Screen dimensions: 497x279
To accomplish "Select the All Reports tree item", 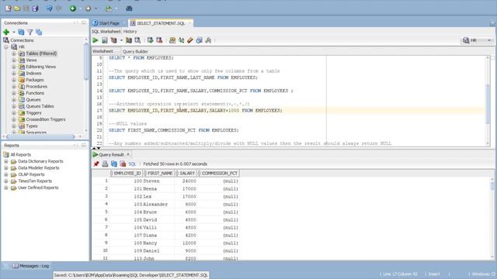I will click(x=21, y=155).
